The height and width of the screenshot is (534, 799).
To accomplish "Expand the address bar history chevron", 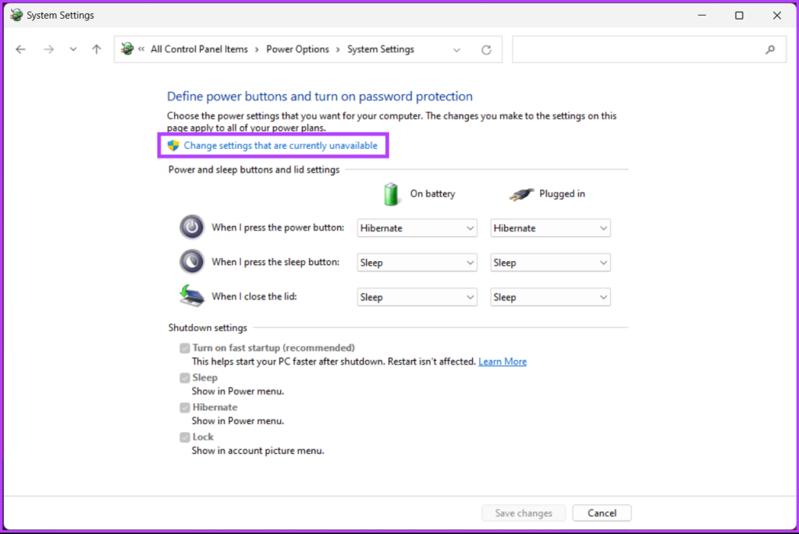I will tap(456, 49).
